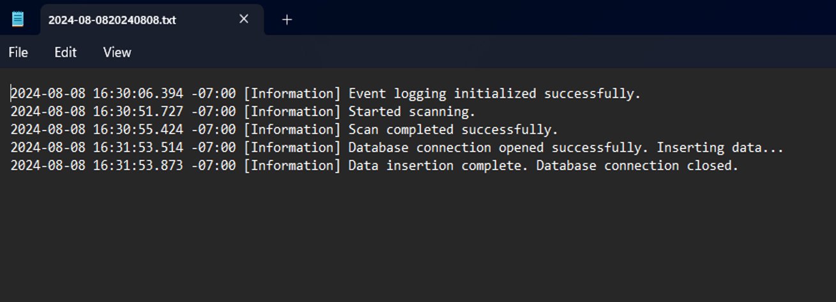Click the "Database connection closed." text
836x302 pixels.
click(x=637, y=166)
